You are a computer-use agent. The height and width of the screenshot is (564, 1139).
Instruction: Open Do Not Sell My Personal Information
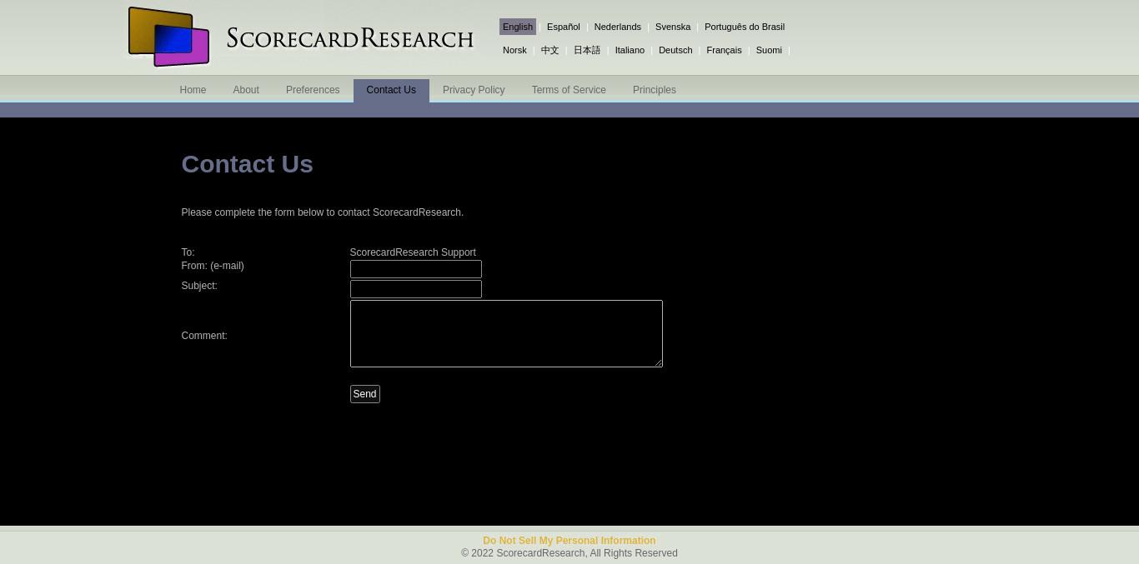569,541
